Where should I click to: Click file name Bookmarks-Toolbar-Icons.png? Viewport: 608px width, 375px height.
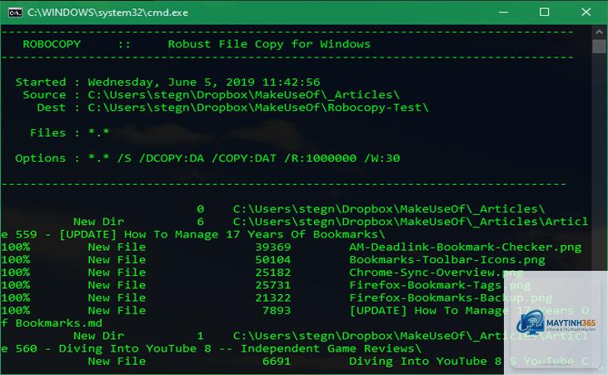[447, 260]
